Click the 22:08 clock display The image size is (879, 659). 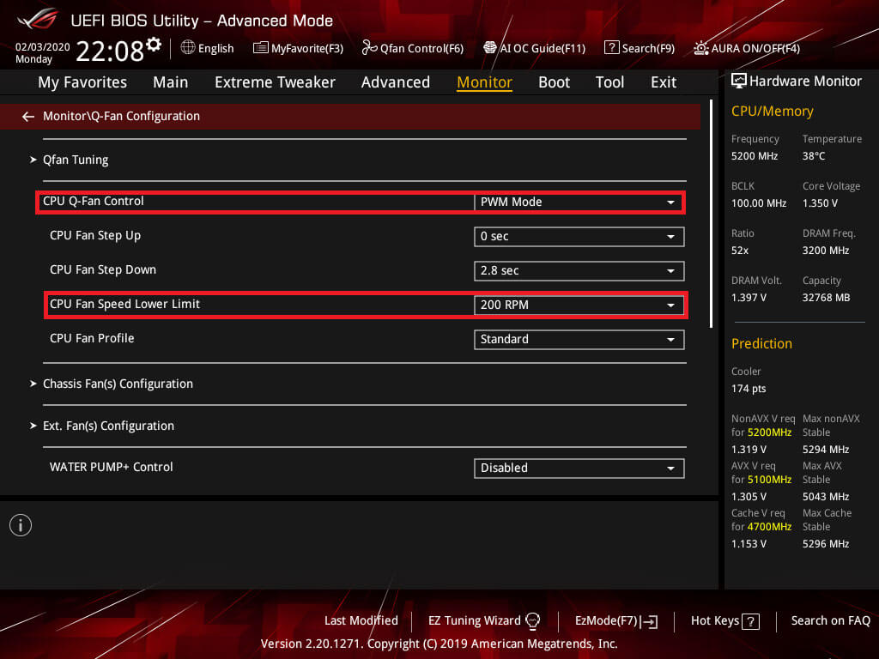[110, 51]
